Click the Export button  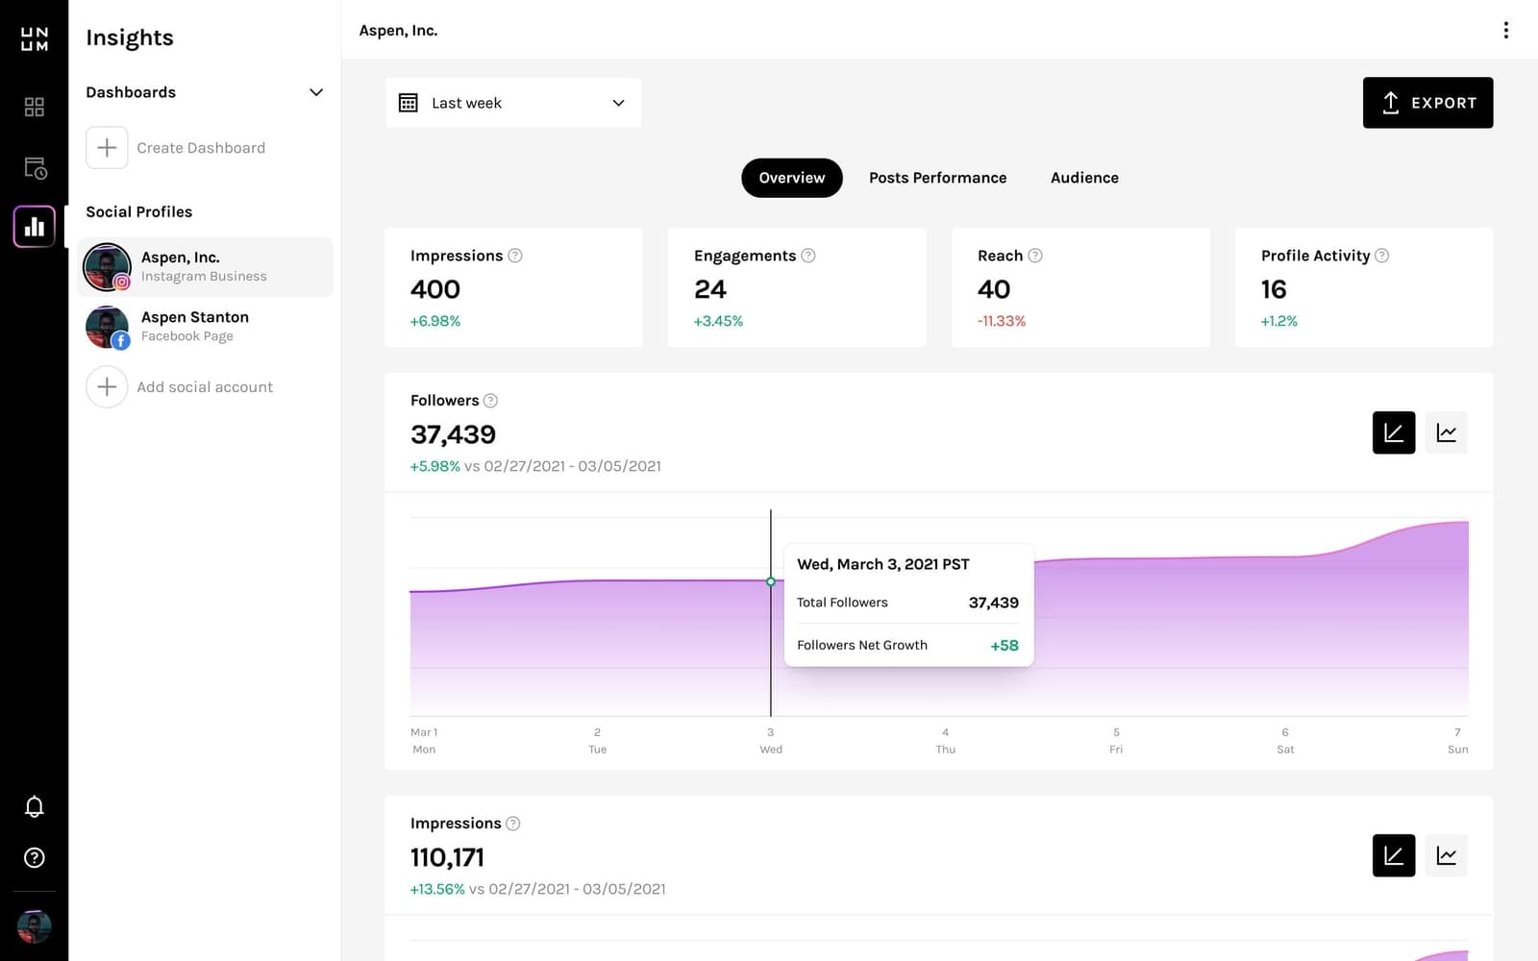point(1427,103)
